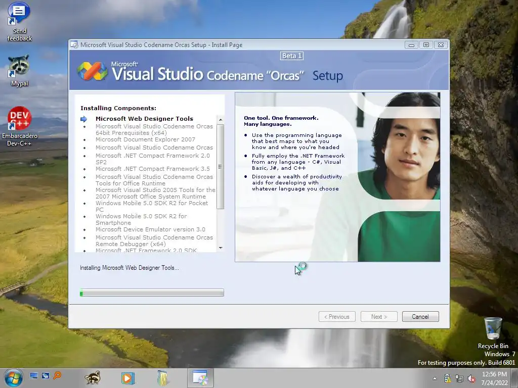The height and width of the screenshot is (388, 518).
Task: Click the One tool. One framework heading
Action: [281, 121]
